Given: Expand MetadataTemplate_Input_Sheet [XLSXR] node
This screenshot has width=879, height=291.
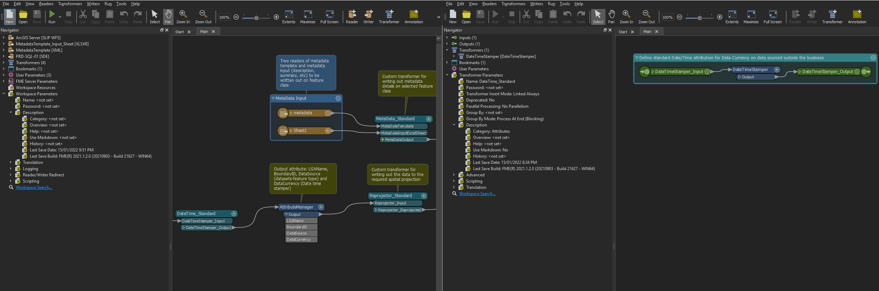Looking at the screenshot, I should coord(4,44).
